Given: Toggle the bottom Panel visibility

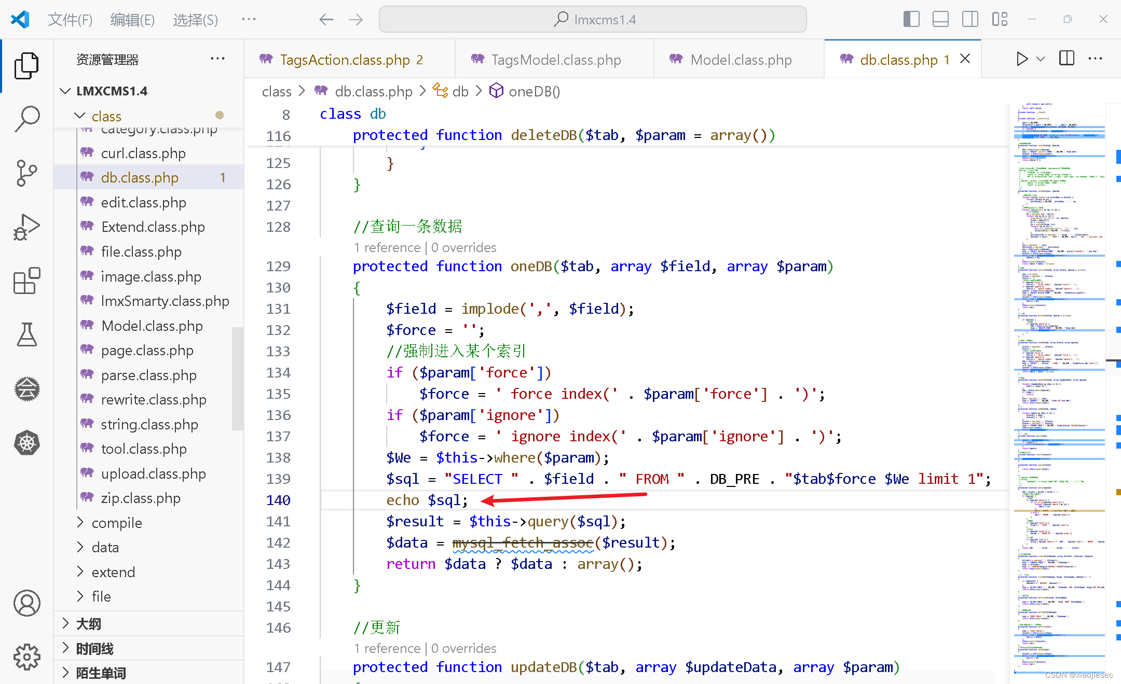Looking at the screenshot, I should [940, 19].
